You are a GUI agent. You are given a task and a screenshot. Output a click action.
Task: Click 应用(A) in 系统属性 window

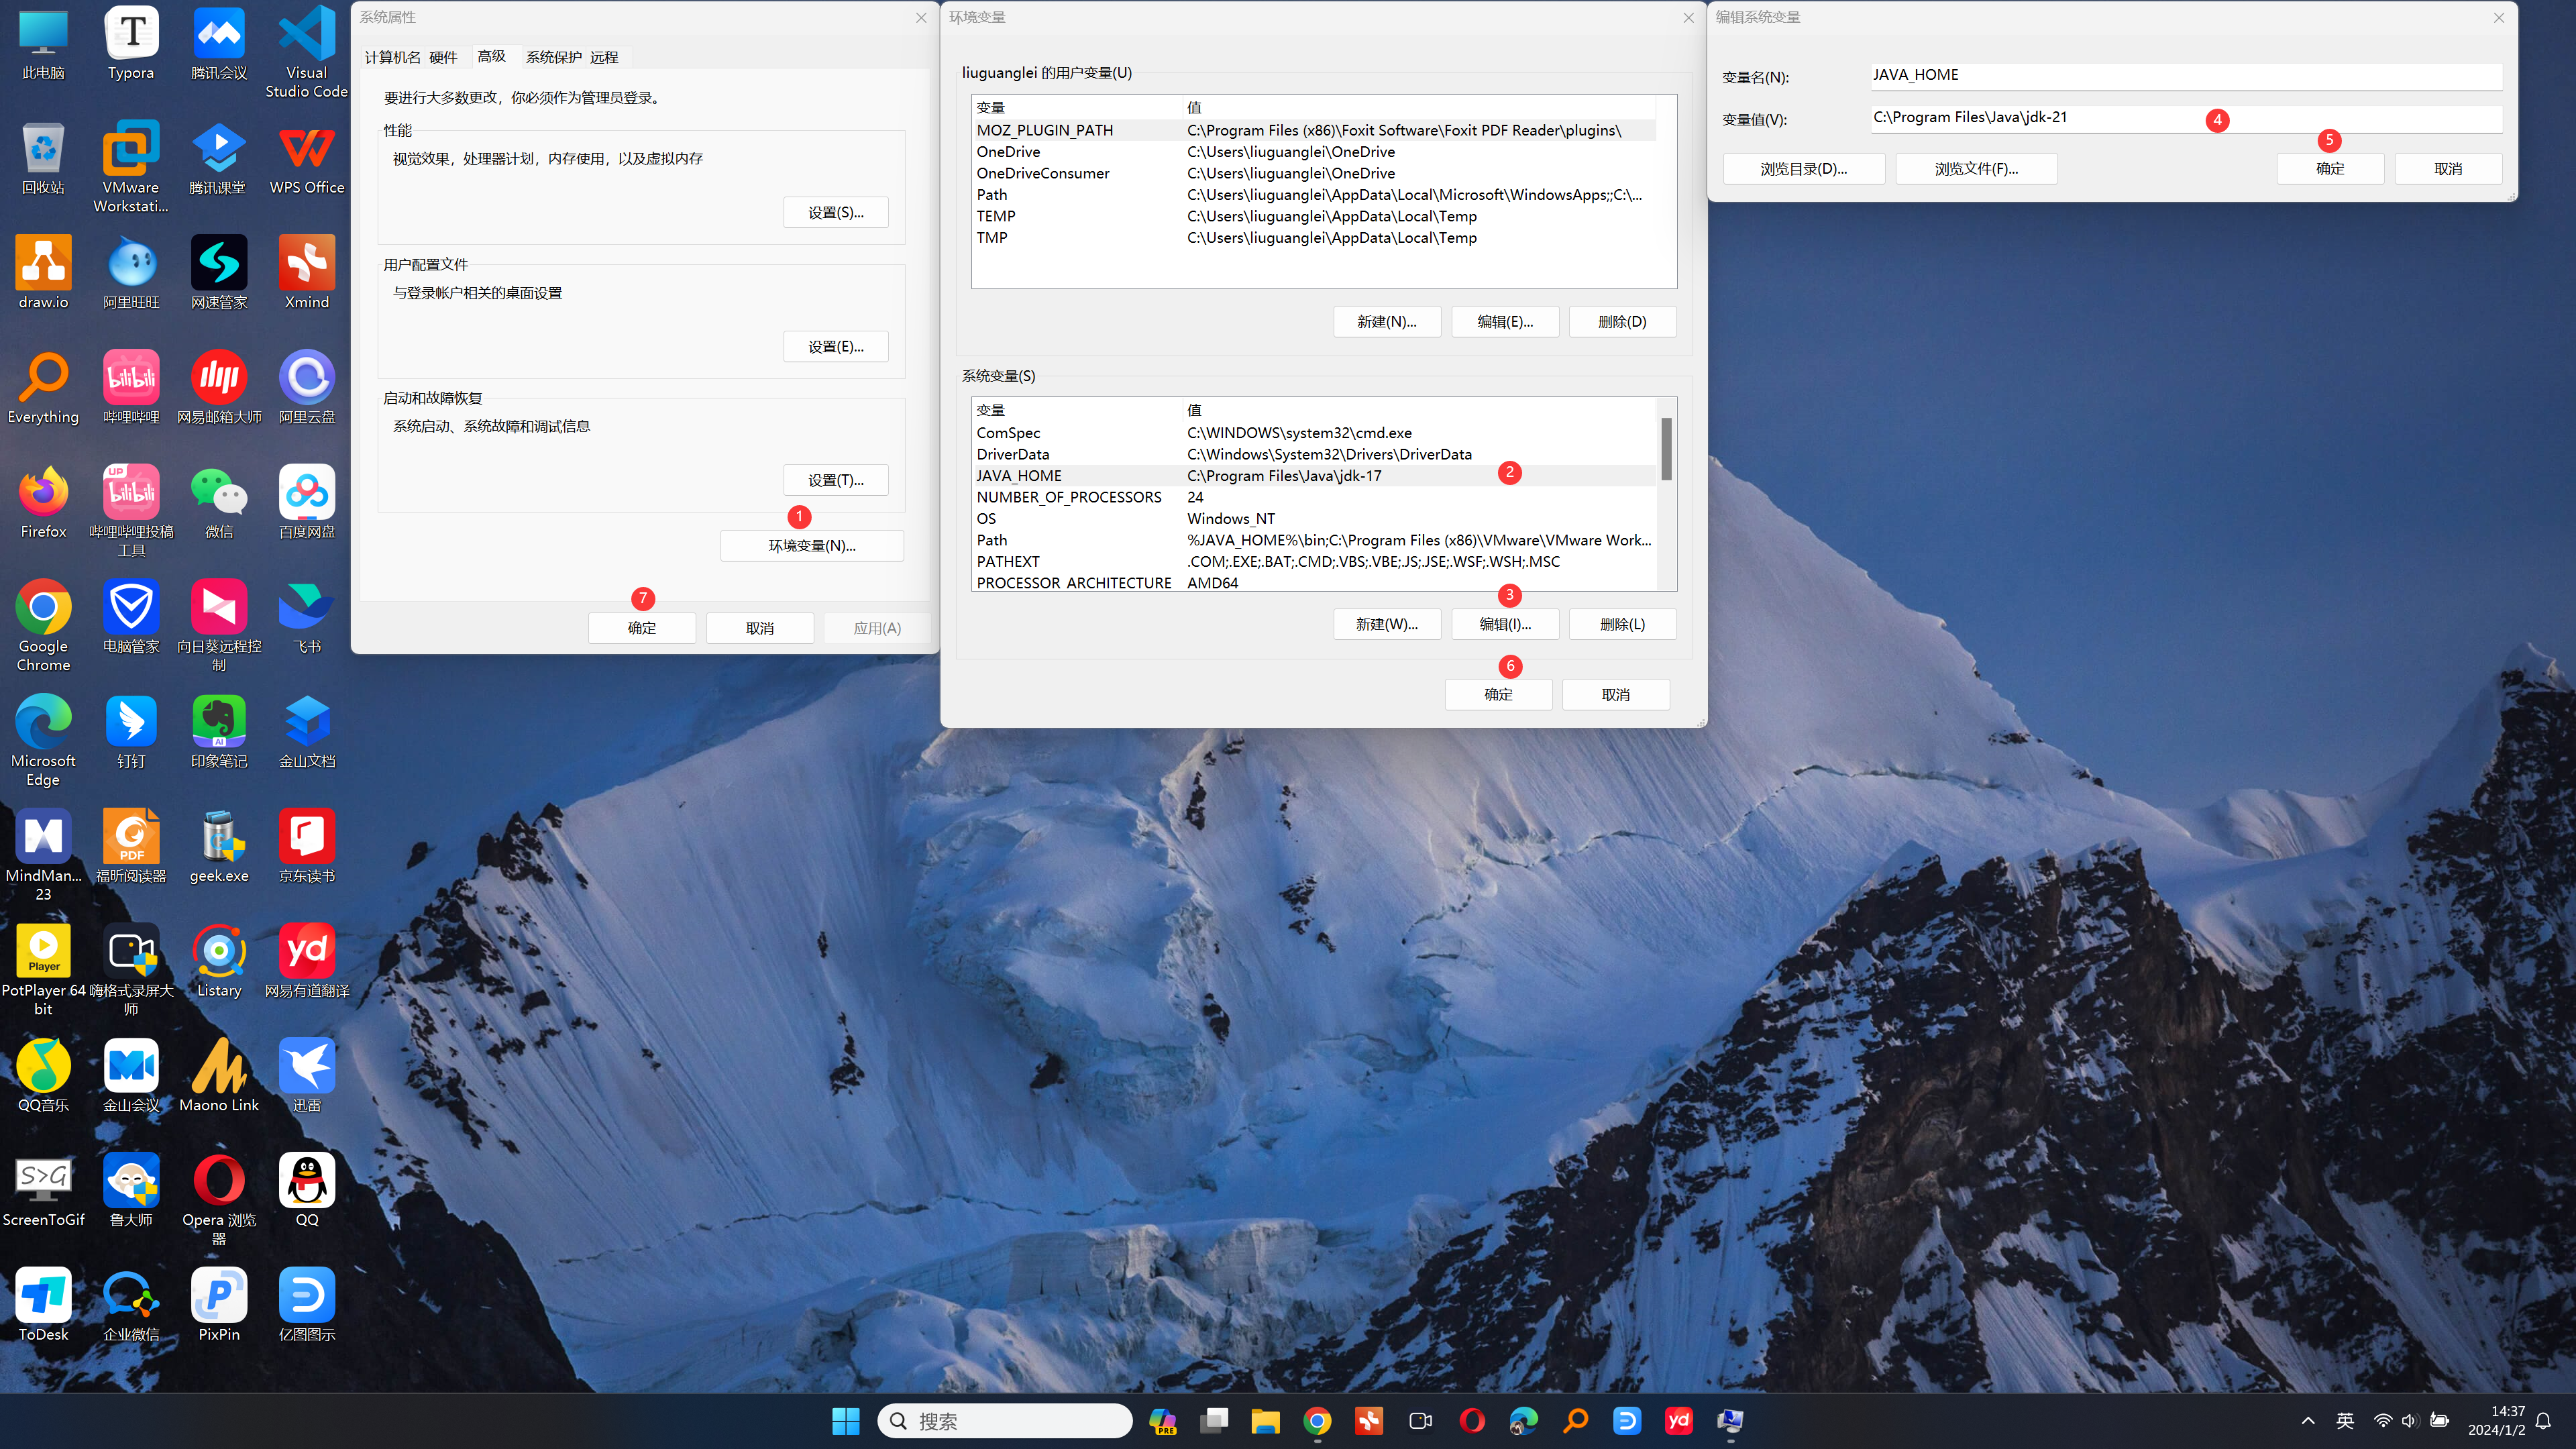tap(877, 628)
